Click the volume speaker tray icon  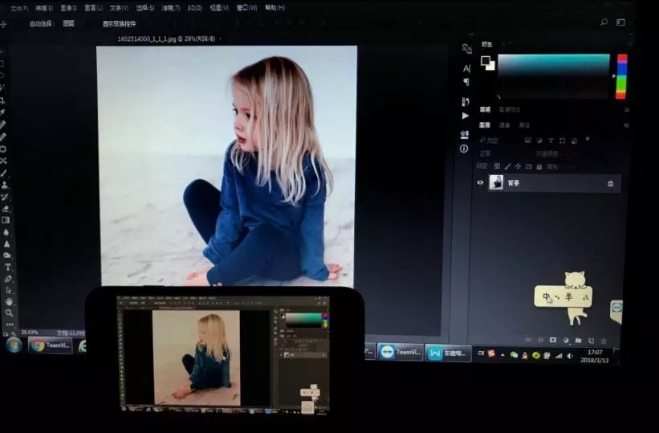pyautogui.click(x=569, y=356)
